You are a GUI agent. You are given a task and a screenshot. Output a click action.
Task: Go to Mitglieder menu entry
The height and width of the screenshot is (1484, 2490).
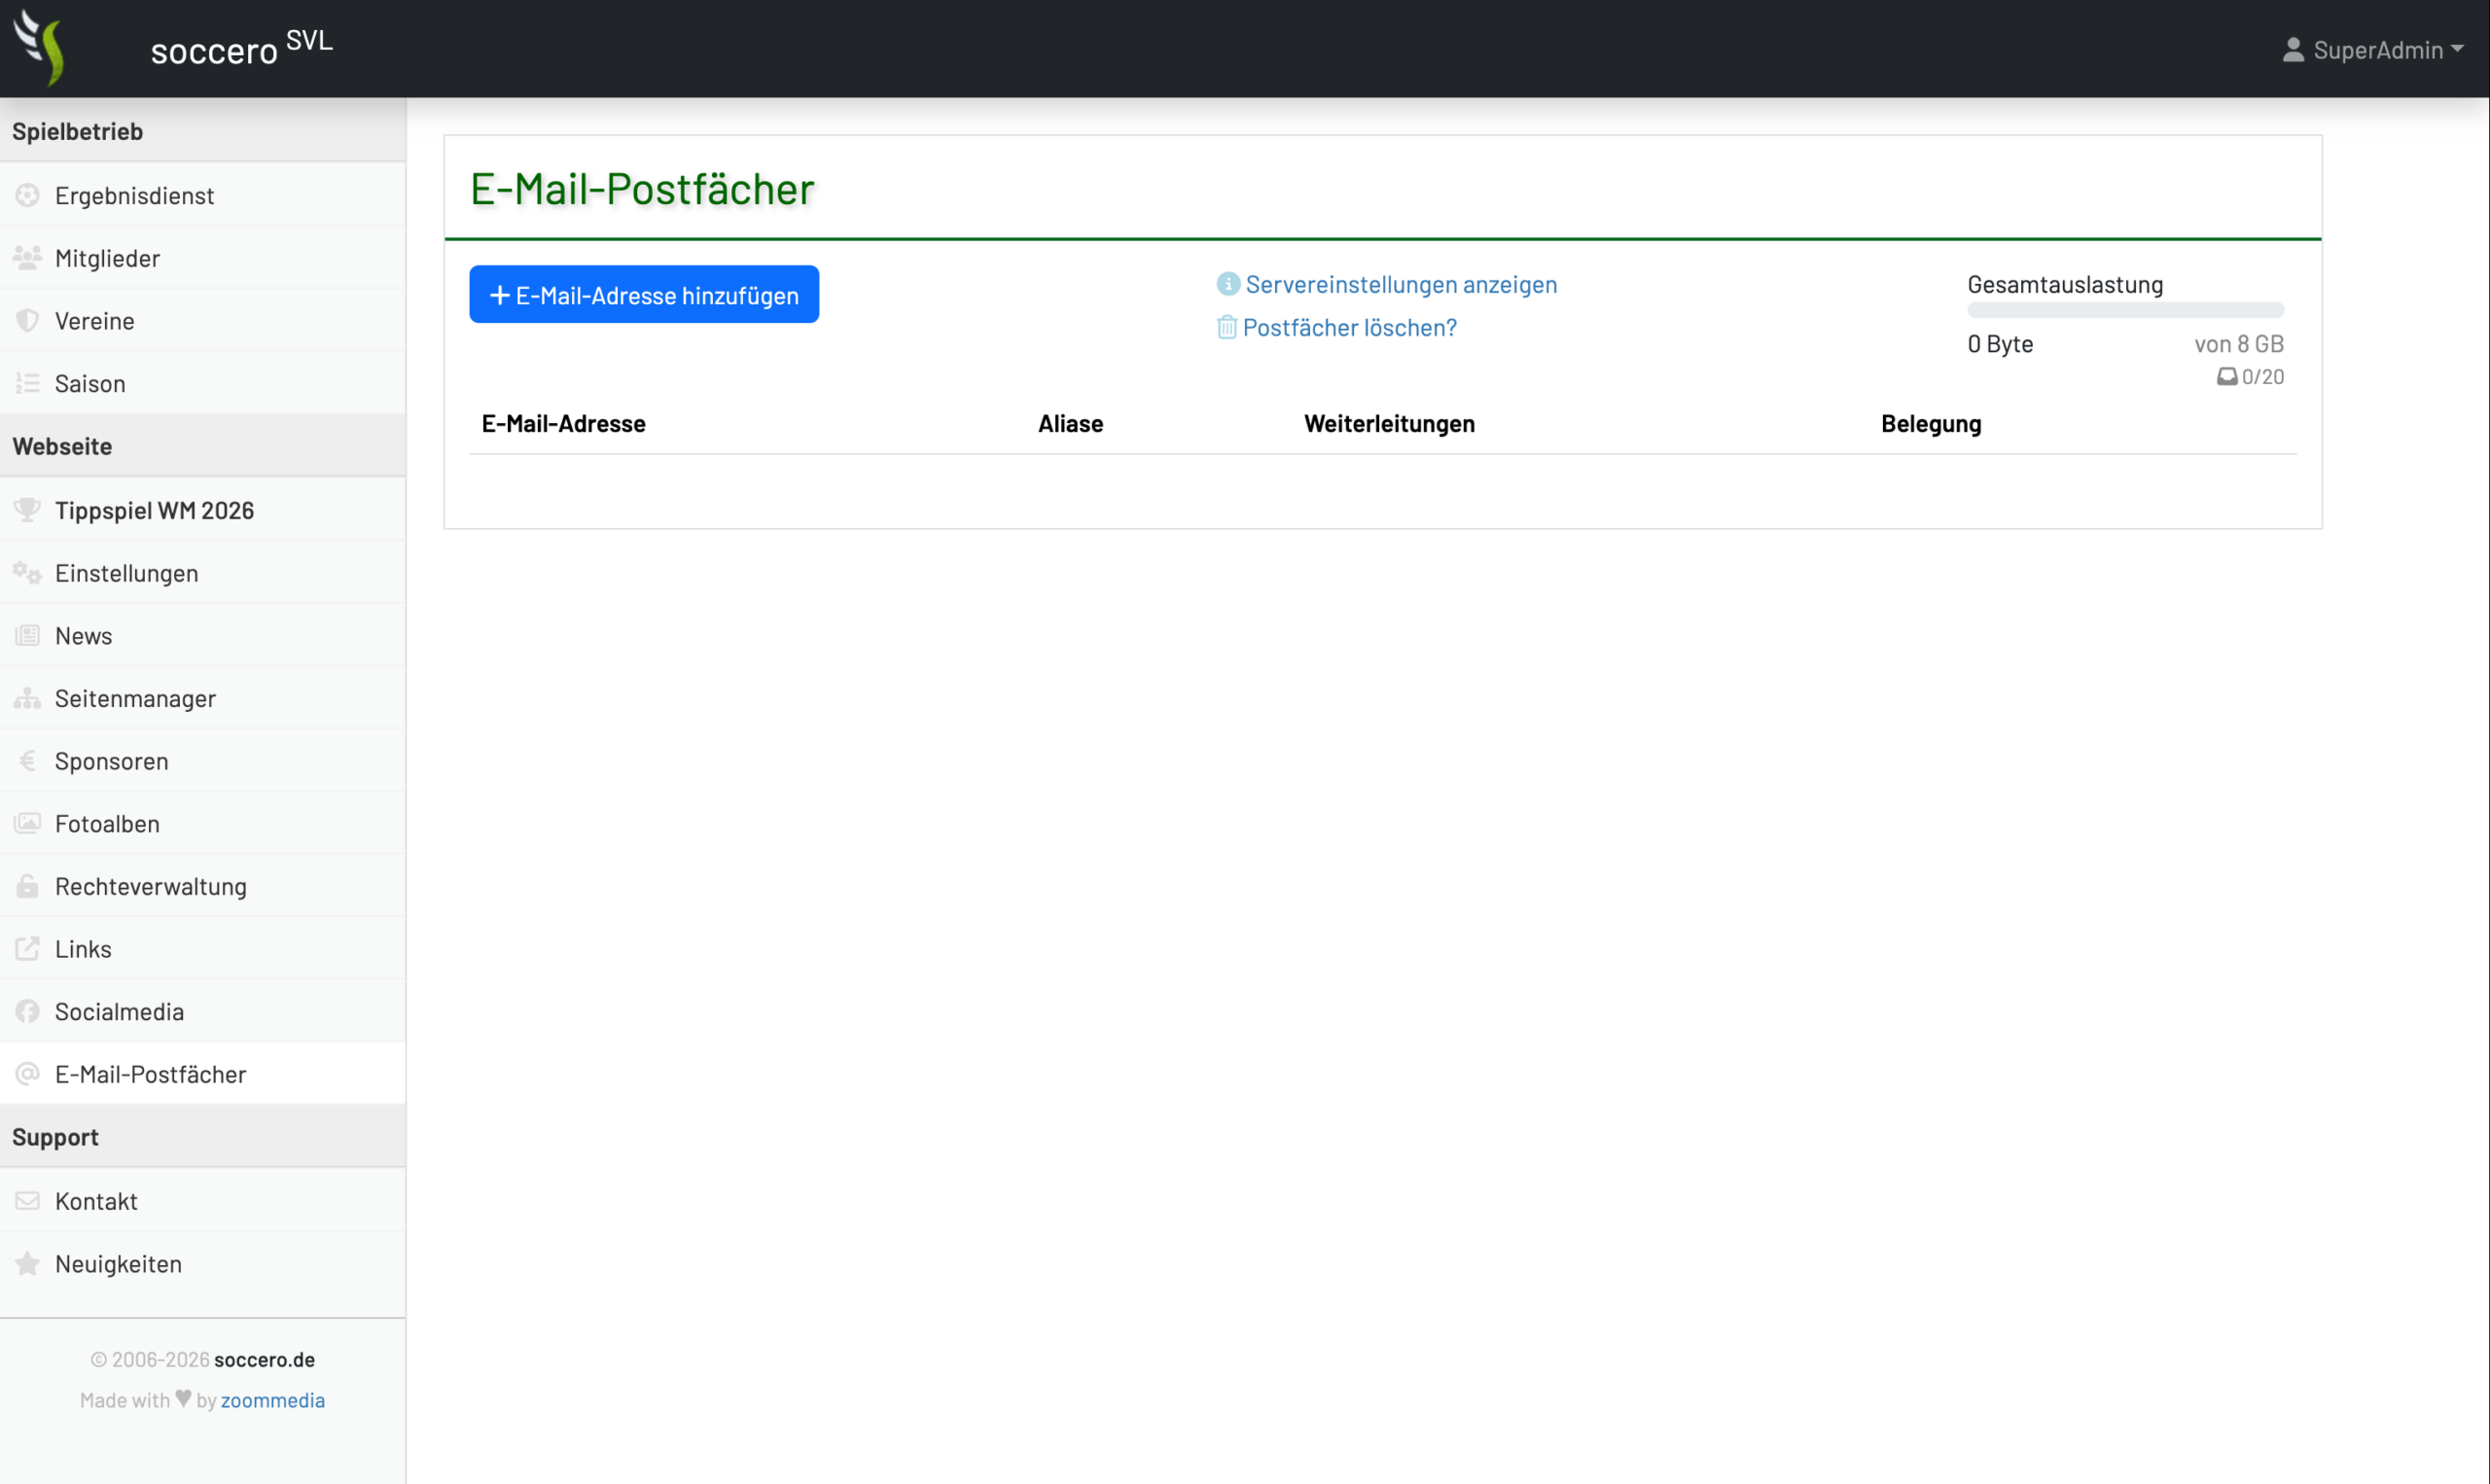tap(203, 258)
